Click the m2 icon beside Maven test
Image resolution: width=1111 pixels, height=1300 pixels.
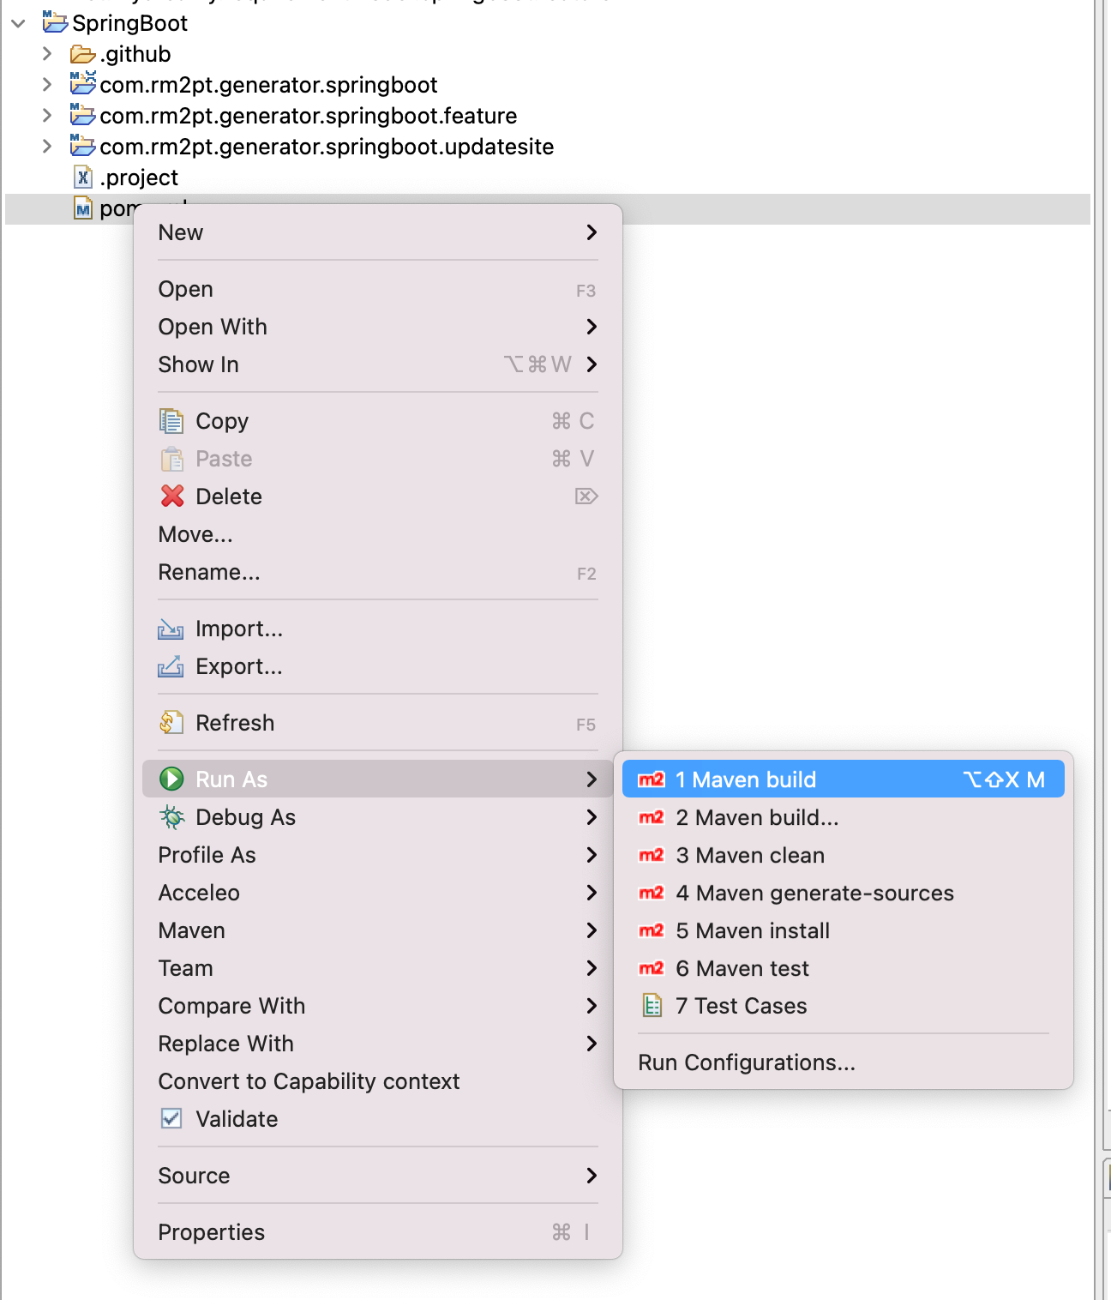(x=652, y=968)
